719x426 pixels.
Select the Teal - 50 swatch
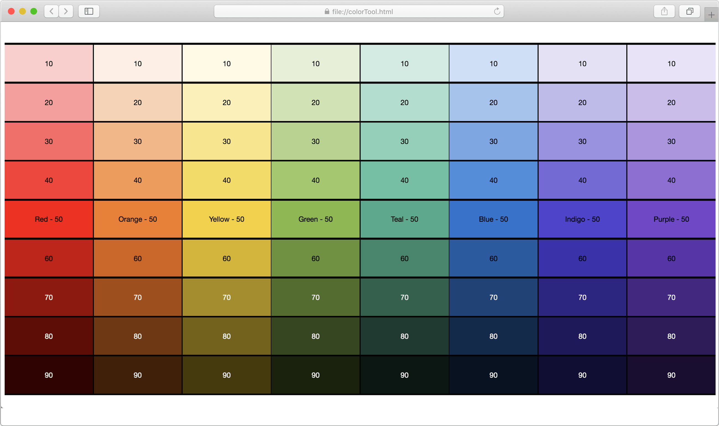coord(404,219)
